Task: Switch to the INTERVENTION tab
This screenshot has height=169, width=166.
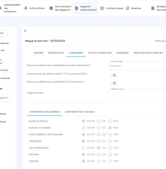Action: (56, 53)
